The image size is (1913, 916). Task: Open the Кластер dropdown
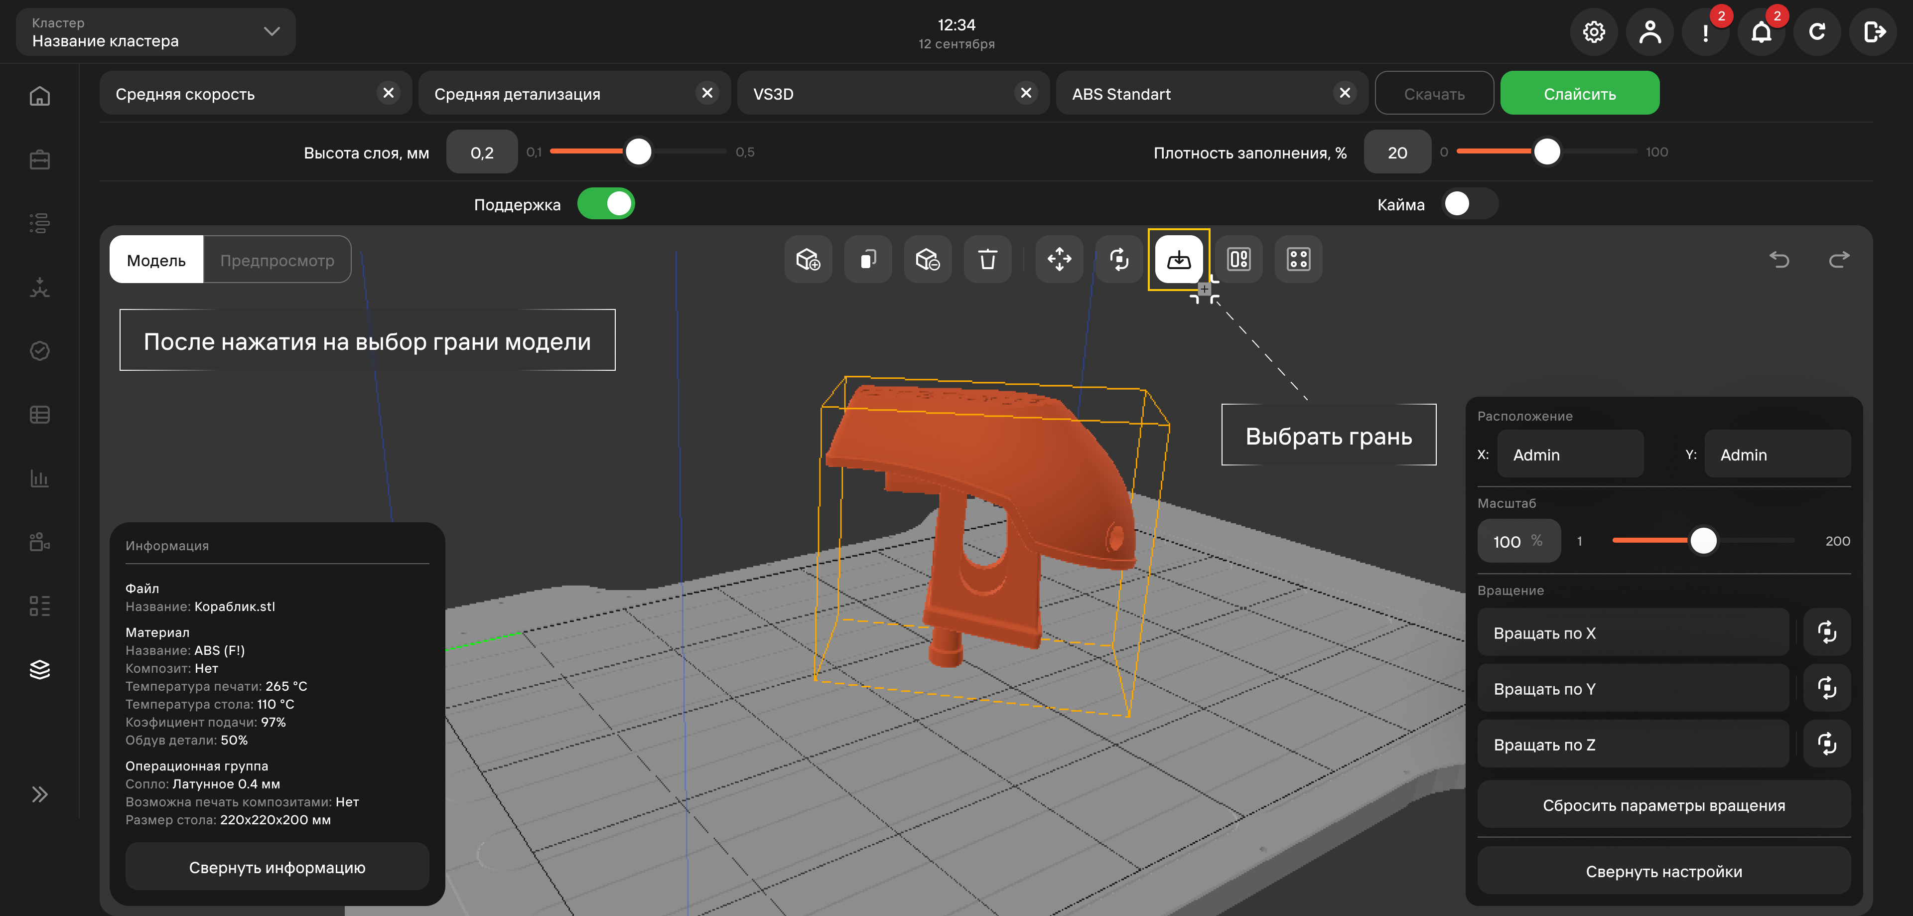[156, 32]
